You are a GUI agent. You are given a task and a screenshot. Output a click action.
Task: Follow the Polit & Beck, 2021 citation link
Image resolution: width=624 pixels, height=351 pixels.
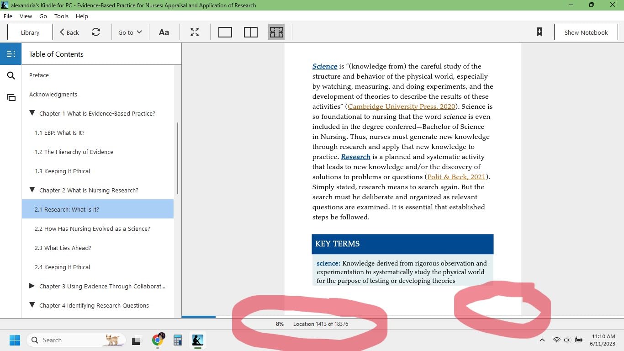pyautogui.click(x=456, y=177)
